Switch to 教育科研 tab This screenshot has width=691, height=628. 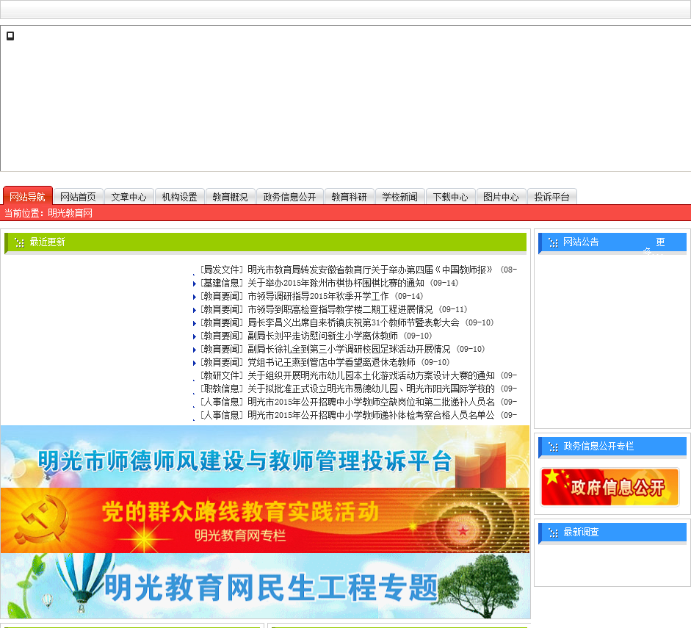click(x=349, y=197)
